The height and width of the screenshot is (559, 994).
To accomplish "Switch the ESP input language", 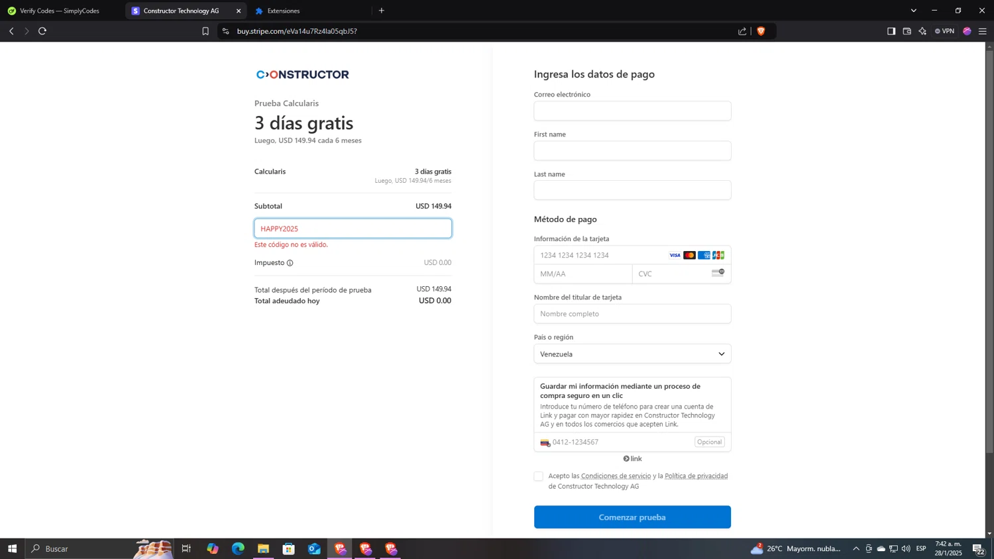I will 921,548.
